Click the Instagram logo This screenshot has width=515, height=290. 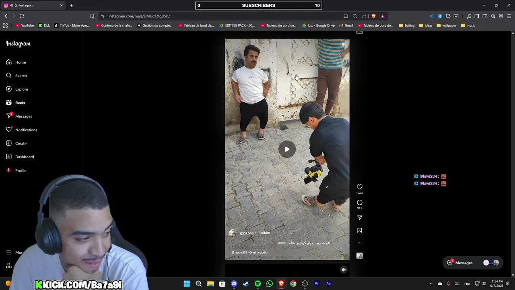pyautogui.click(x=18, y=44)
